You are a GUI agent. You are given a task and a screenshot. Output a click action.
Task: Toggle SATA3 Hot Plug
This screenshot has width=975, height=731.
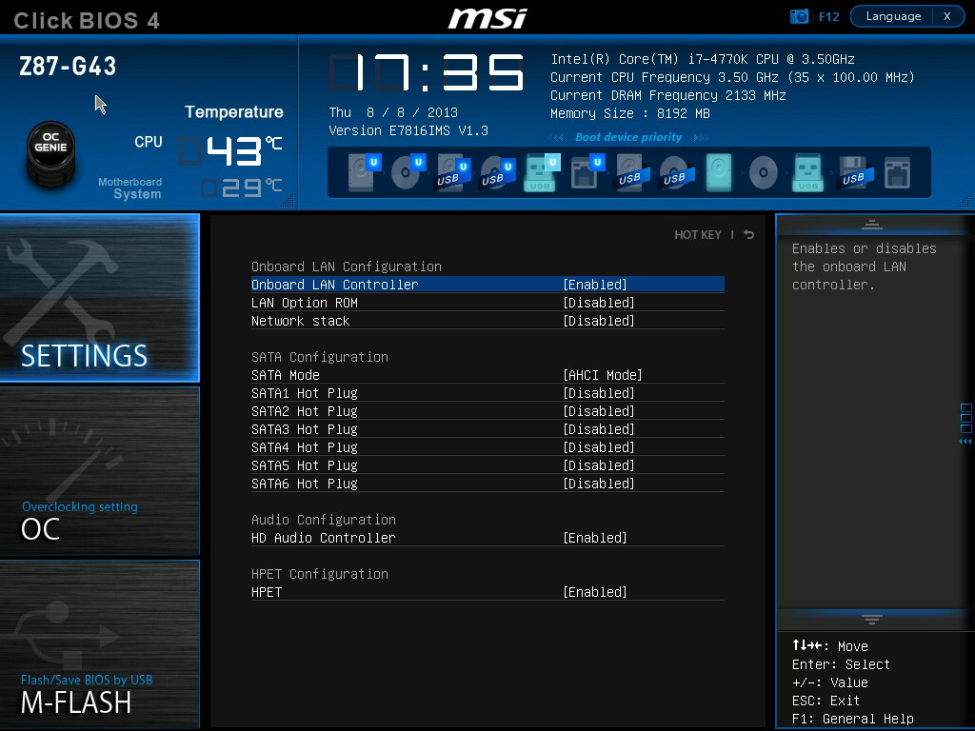pyautogui.click(x=487, y=429)
